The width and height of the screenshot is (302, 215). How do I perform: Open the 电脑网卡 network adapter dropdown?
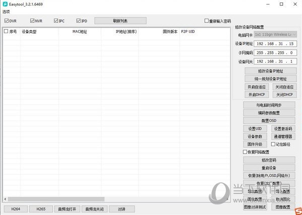tap(275, 35)
